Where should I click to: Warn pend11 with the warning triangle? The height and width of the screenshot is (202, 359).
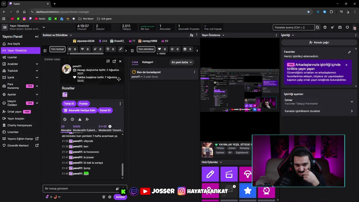(80, 119)
